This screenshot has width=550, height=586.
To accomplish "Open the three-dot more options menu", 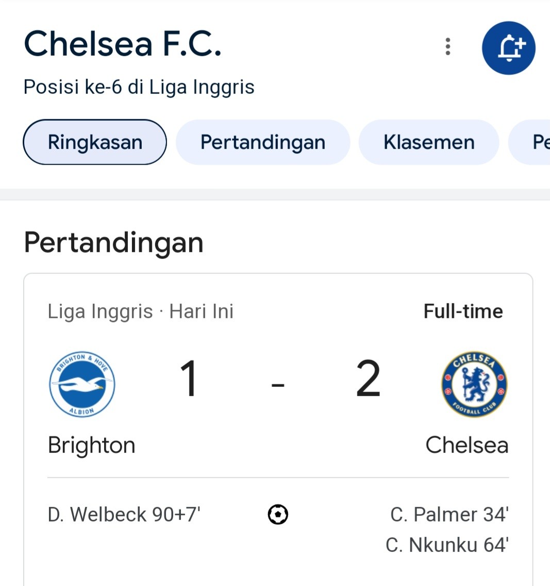I will coord(448,47).
